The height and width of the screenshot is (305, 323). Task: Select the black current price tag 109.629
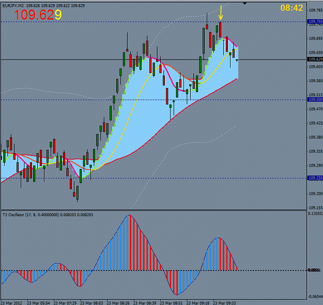click(315, 59)
